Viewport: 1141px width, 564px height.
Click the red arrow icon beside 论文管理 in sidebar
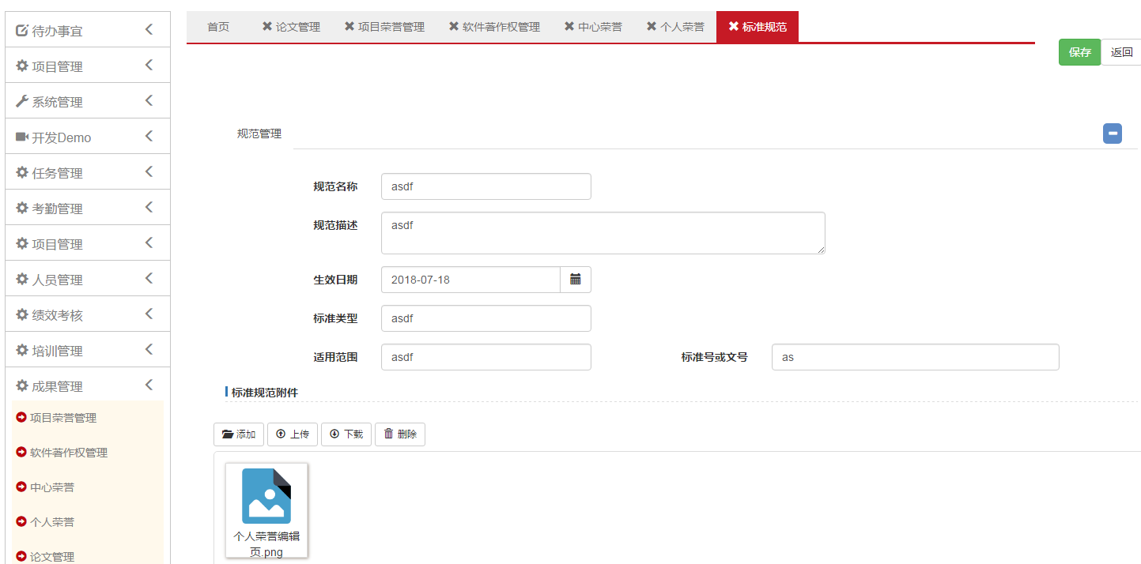[x=21, y=556]
